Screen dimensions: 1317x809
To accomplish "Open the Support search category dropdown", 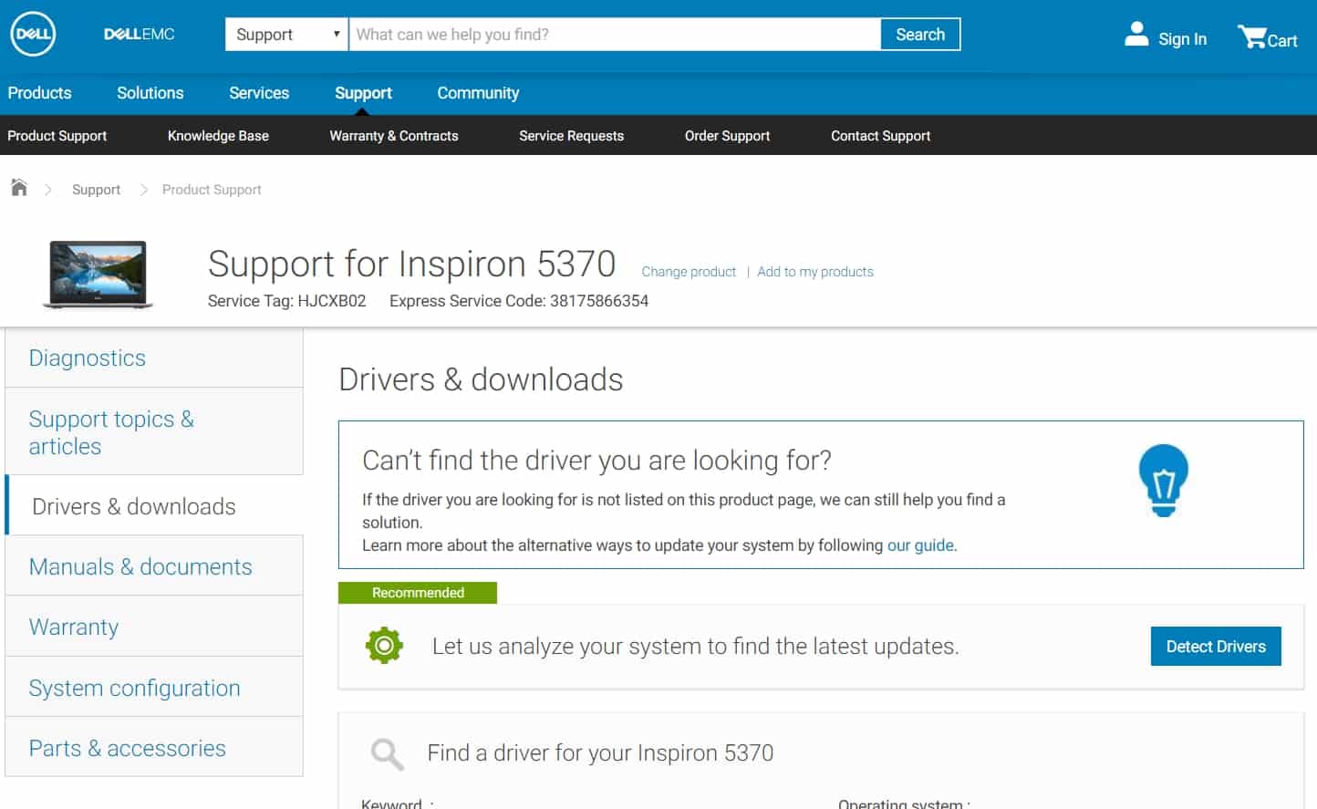I will (286, 35).
